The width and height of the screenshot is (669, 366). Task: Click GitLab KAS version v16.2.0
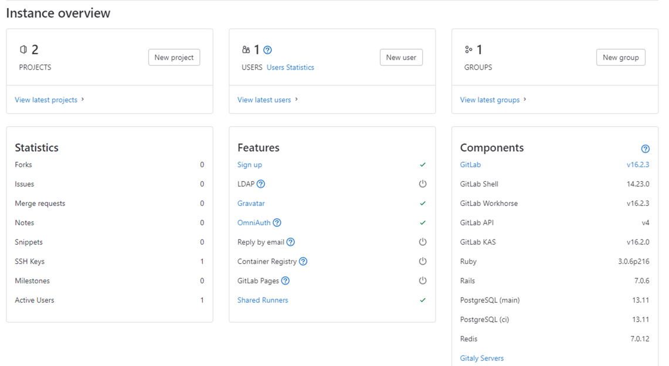pos(638,242)
